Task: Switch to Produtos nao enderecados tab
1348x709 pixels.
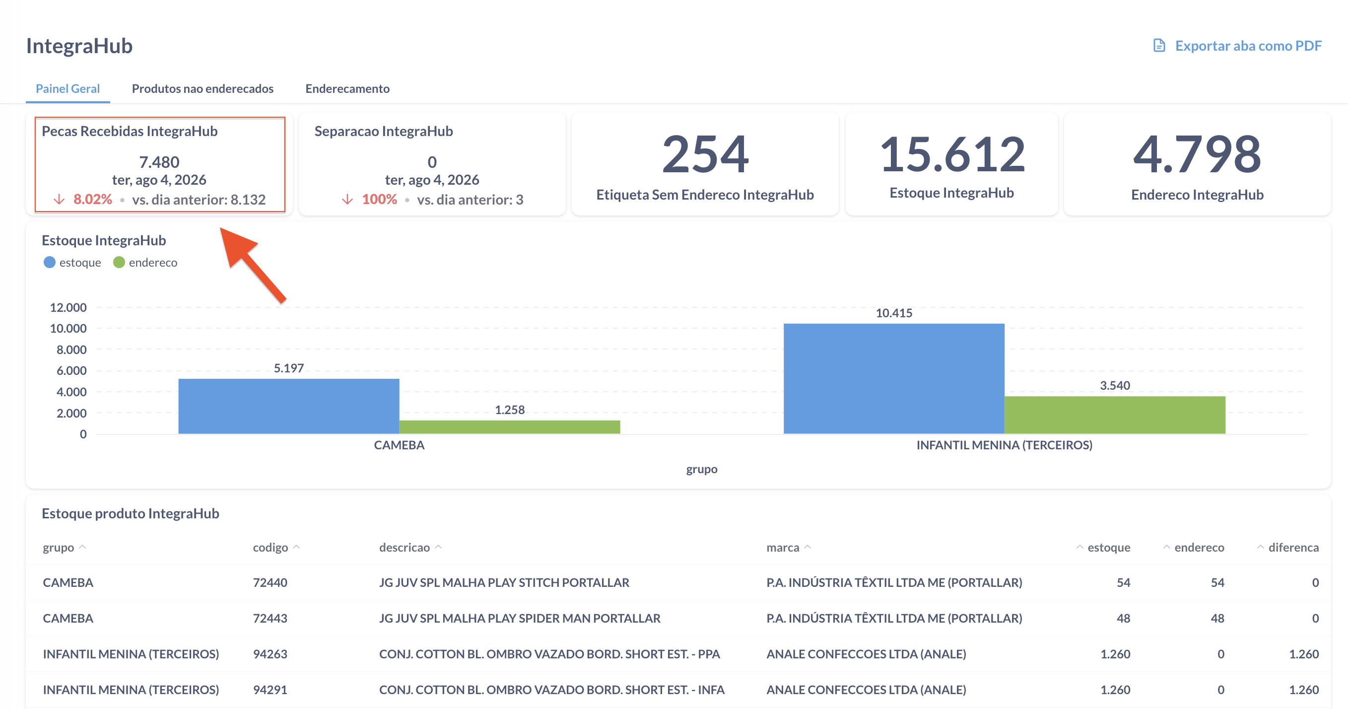Action: click(202, 88)
